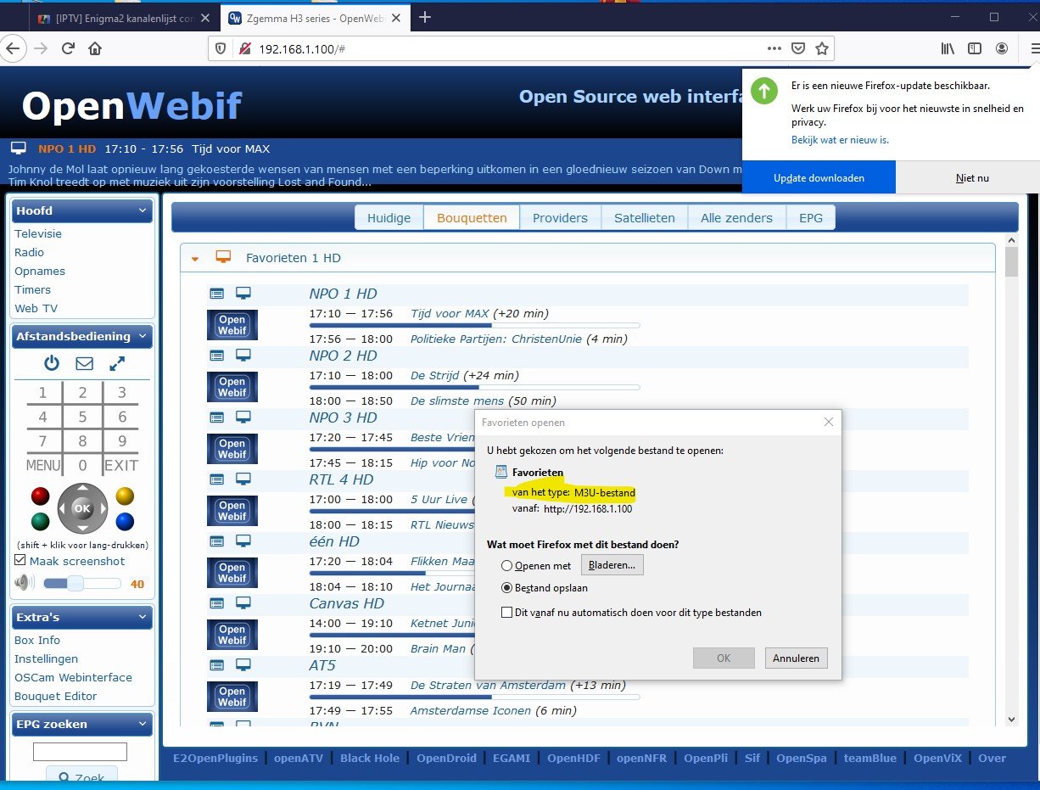
Task: Enable the automatic action checkbox in the dialog
Action: click(x=507, y=612)
